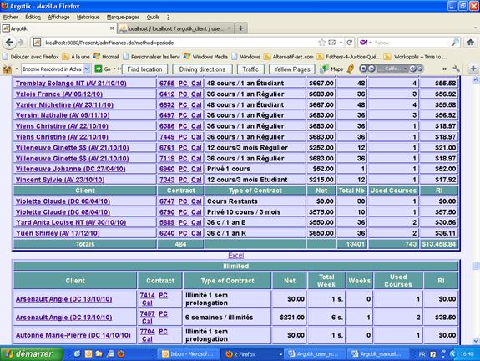Open contract 7414 for Arsenault Angie
480x361 pixels.
click(147, 295)
